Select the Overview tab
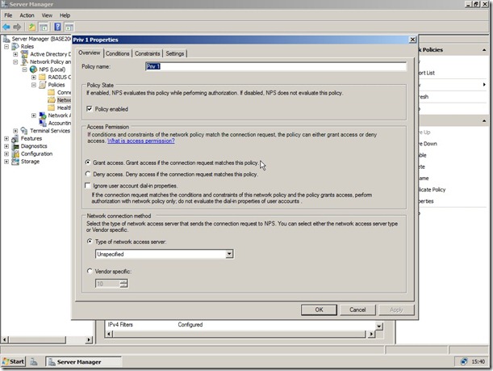 pyautogui.click(x=90, y=53)
